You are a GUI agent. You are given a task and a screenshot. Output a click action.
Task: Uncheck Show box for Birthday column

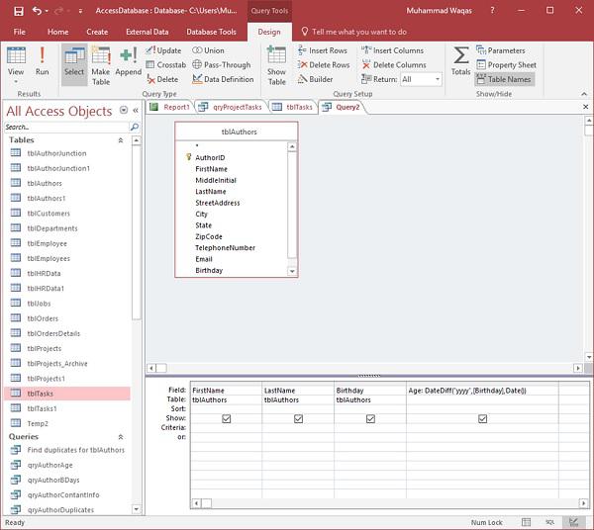coord(370,418)
